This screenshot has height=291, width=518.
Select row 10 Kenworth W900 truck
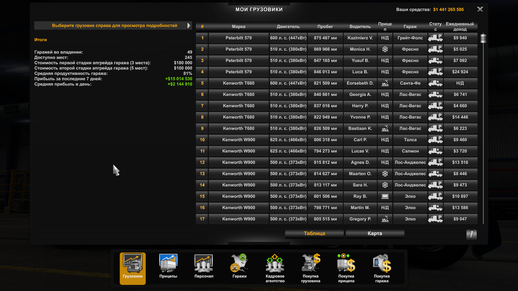point(337,139)
